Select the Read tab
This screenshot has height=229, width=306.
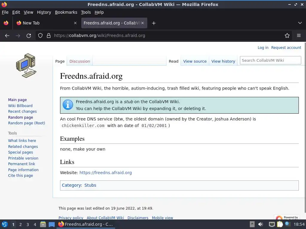click(x=174, y=61)
